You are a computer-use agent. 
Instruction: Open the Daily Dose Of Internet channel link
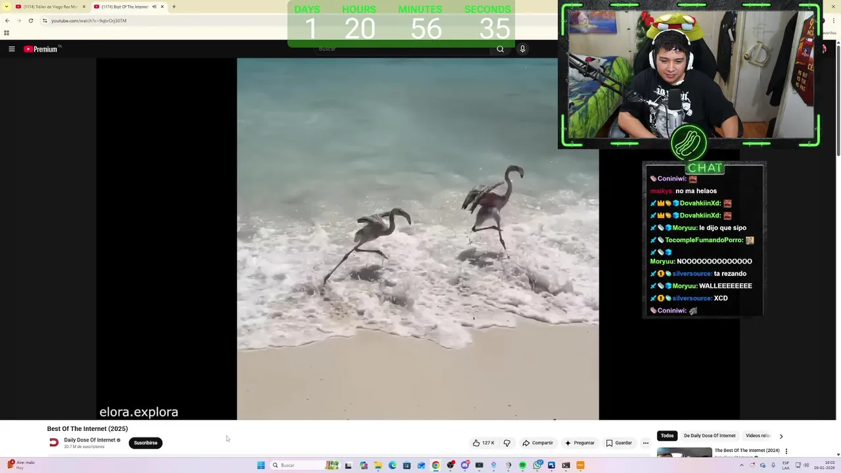pos(89,440)
